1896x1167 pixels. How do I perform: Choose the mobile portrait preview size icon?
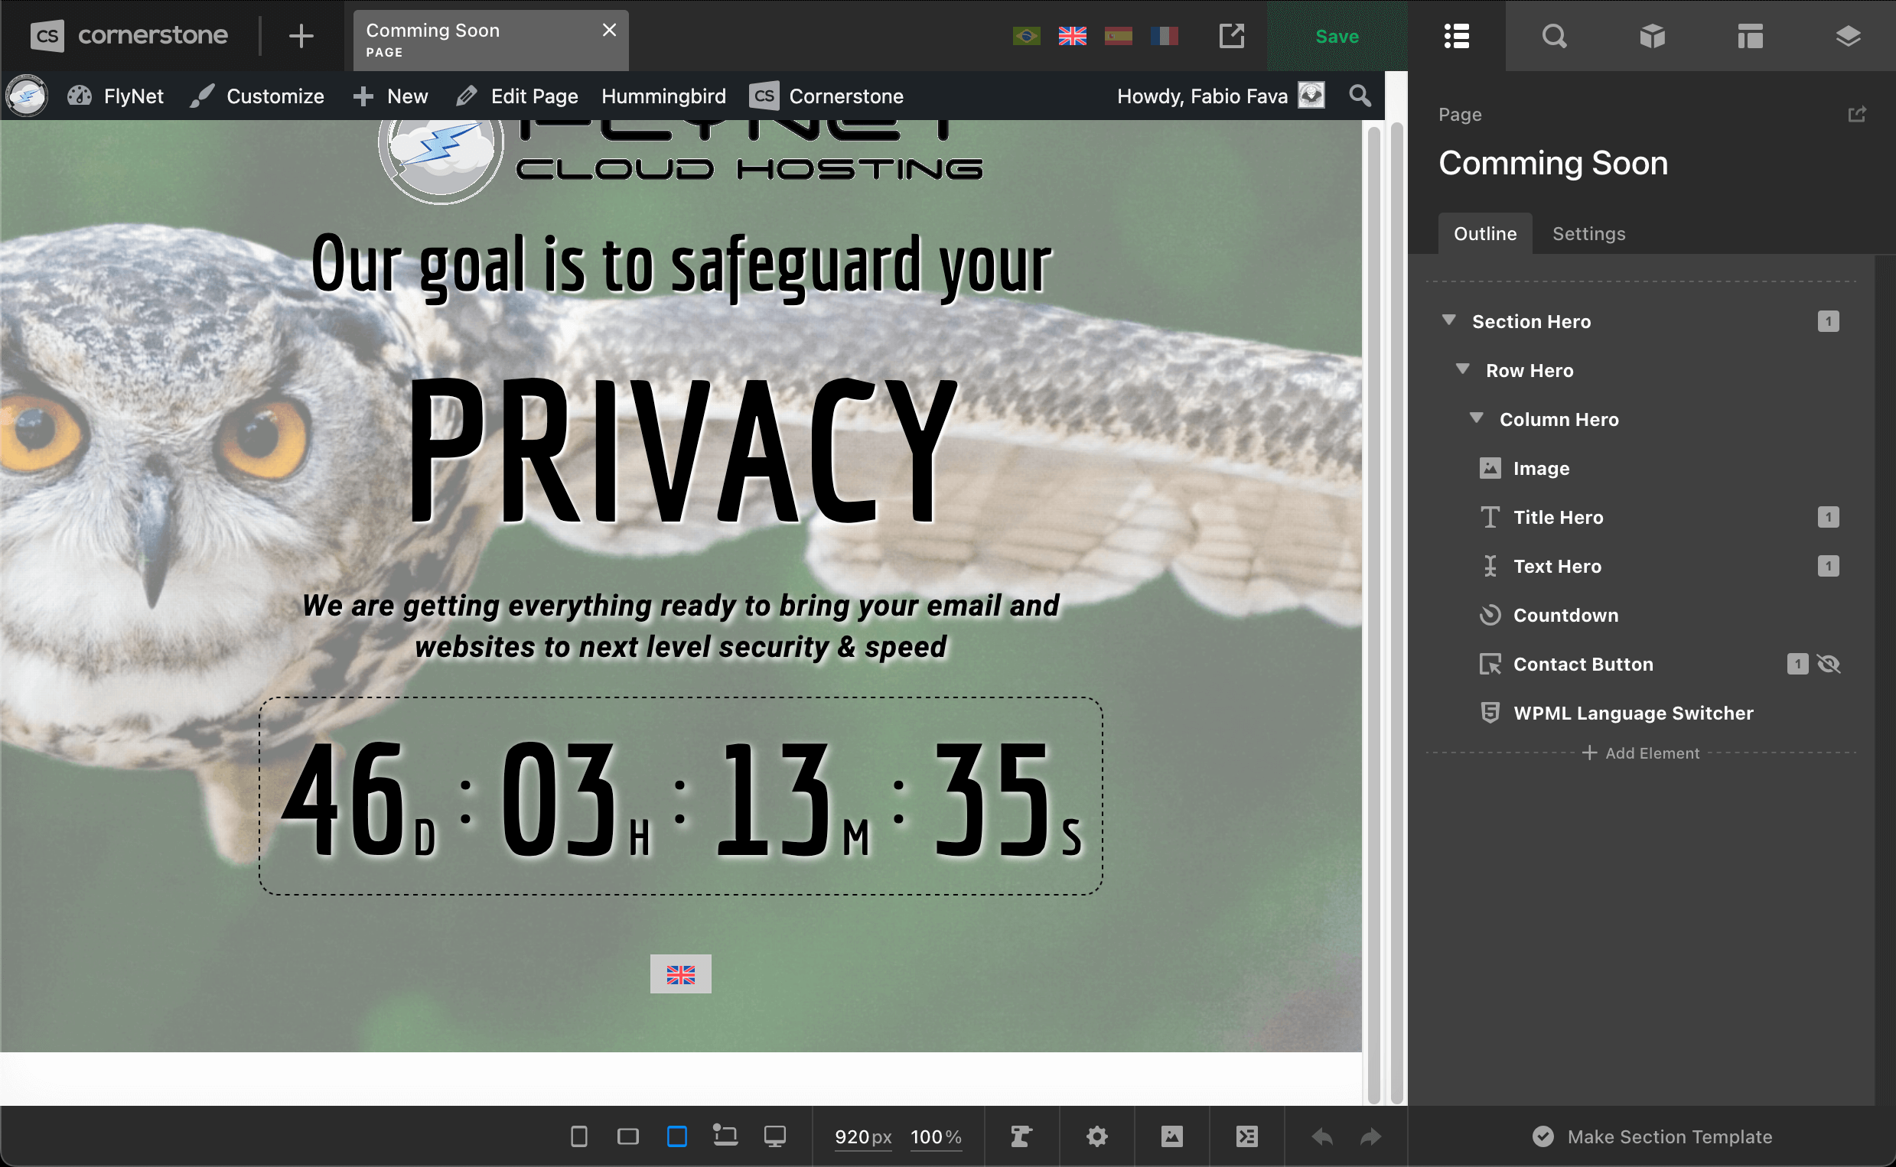(578, 1136)
